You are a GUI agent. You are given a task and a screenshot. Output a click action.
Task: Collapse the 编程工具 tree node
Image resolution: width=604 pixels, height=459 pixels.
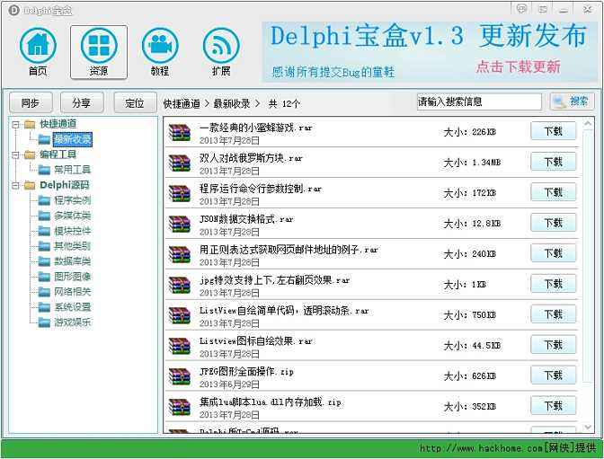tap(15, 154)
